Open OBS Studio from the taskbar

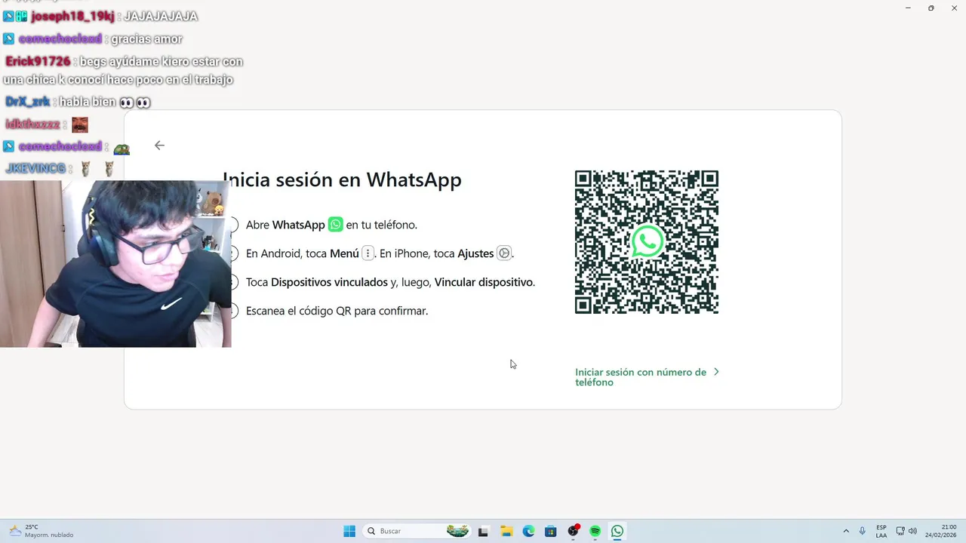pos(574,531)
